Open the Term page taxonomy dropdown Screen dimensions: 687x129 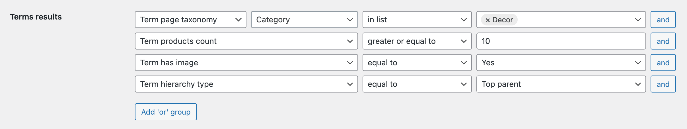coord(190,20)
